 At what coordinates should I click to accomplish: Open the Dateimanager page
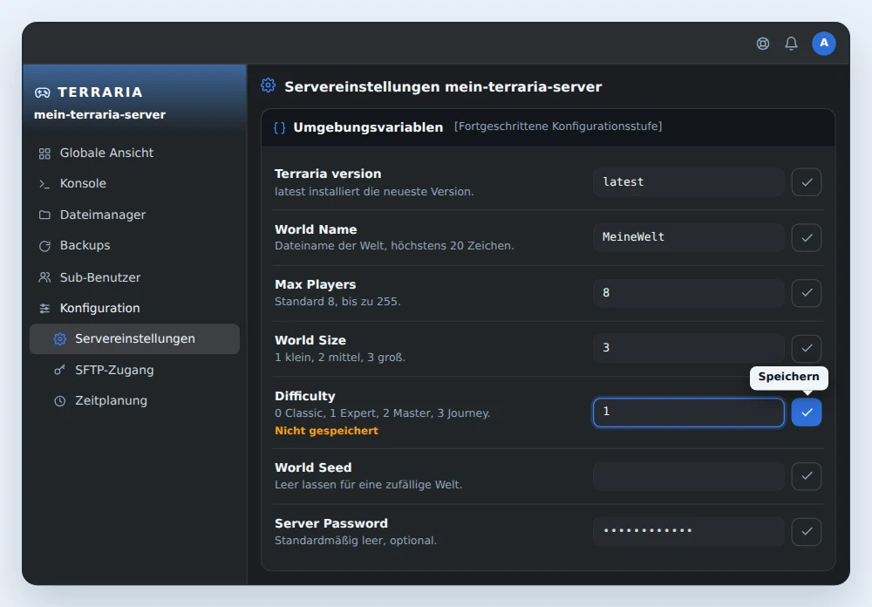(x=134, y=215)
